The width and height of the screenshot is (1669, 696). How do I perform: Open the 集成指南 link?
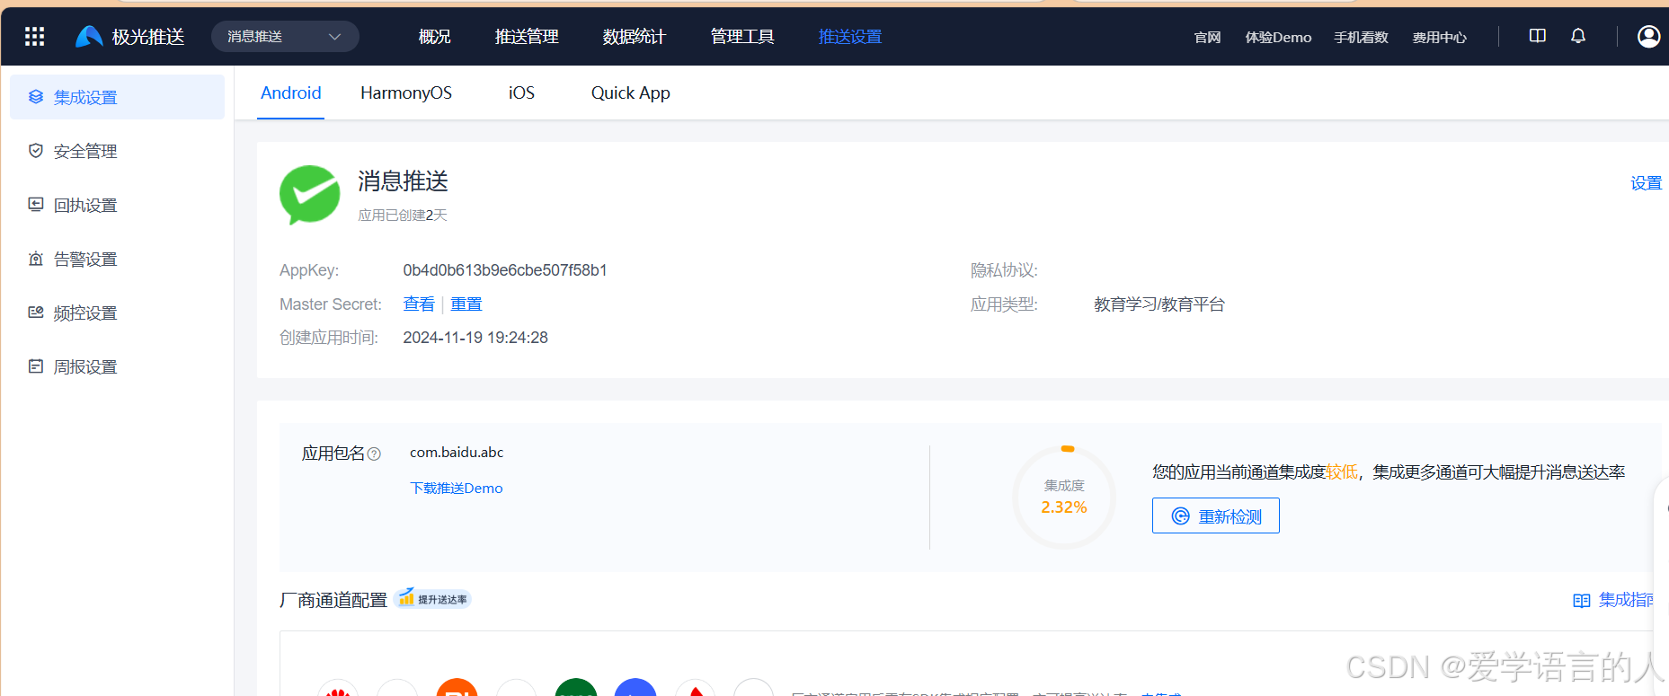click(x=1615, y=600)
